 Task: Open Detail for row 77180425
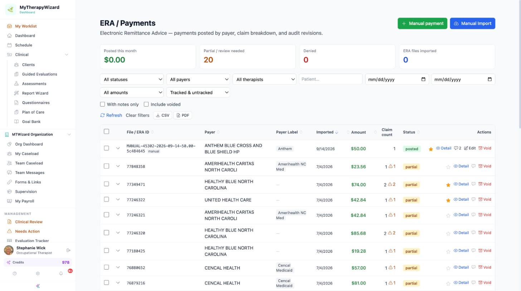point(461,251)
